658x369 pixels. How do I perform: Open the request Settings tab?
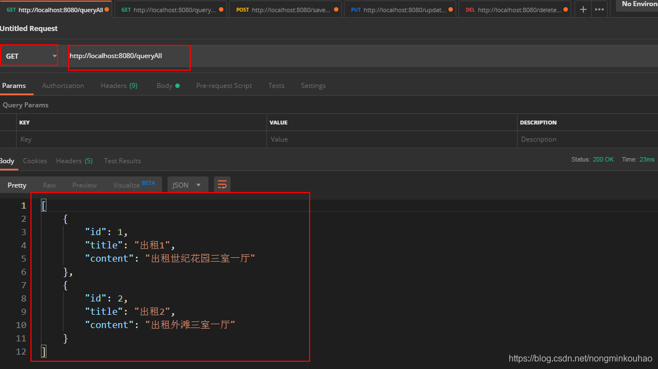[313, 86]
